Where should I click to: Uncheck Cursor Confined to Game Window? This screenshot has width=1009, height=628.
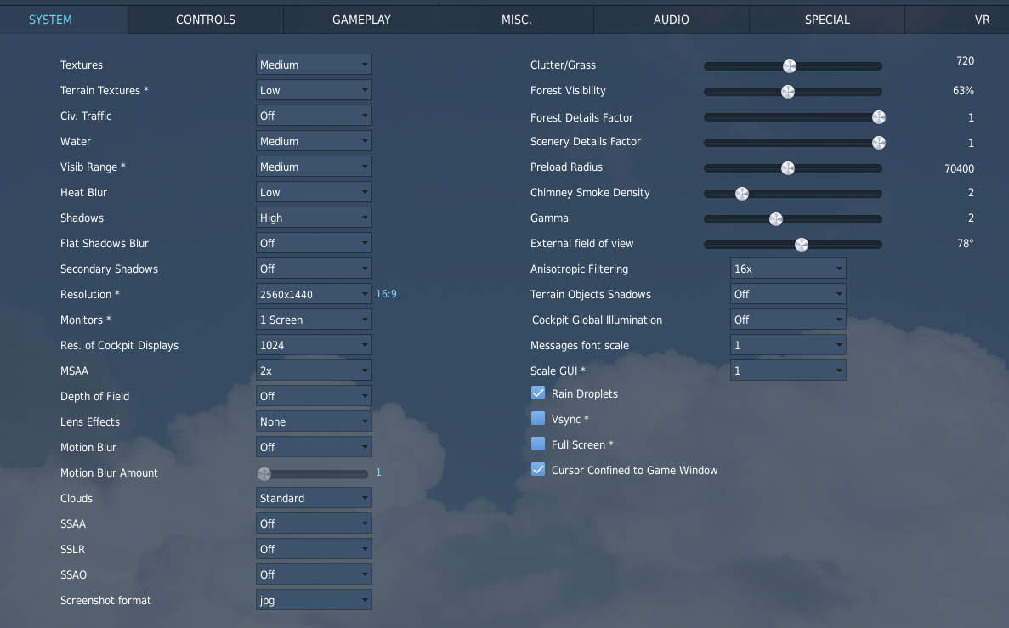[538, 469]
